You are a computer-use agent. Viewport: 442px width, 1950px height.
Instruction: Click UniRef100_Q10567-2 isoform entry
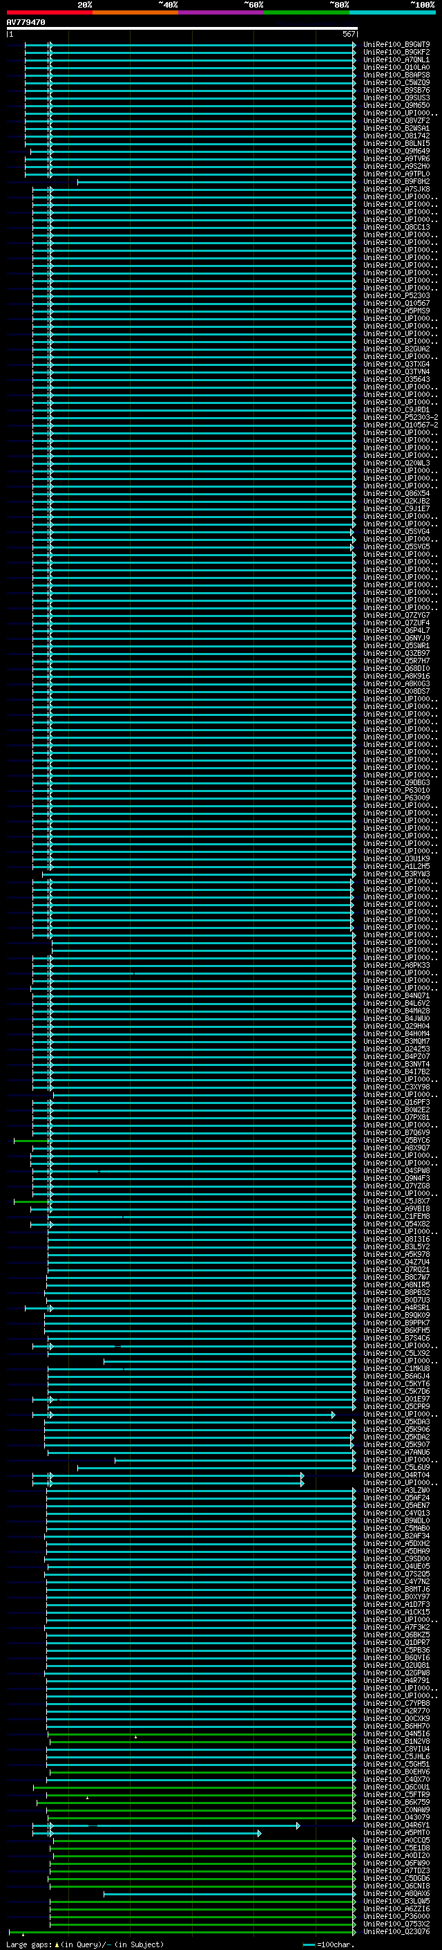[401, 425]
